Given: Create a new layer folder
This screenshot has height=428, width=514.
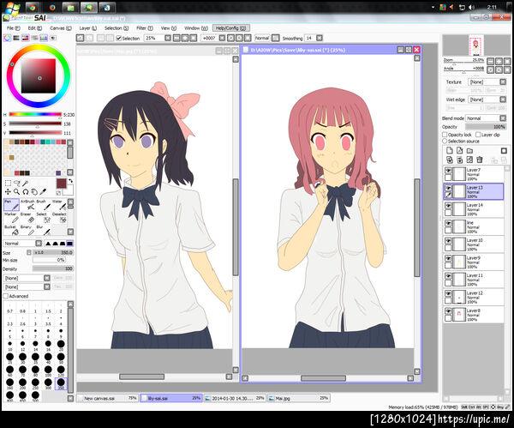Looking at the screenshot, I should 469,151.
